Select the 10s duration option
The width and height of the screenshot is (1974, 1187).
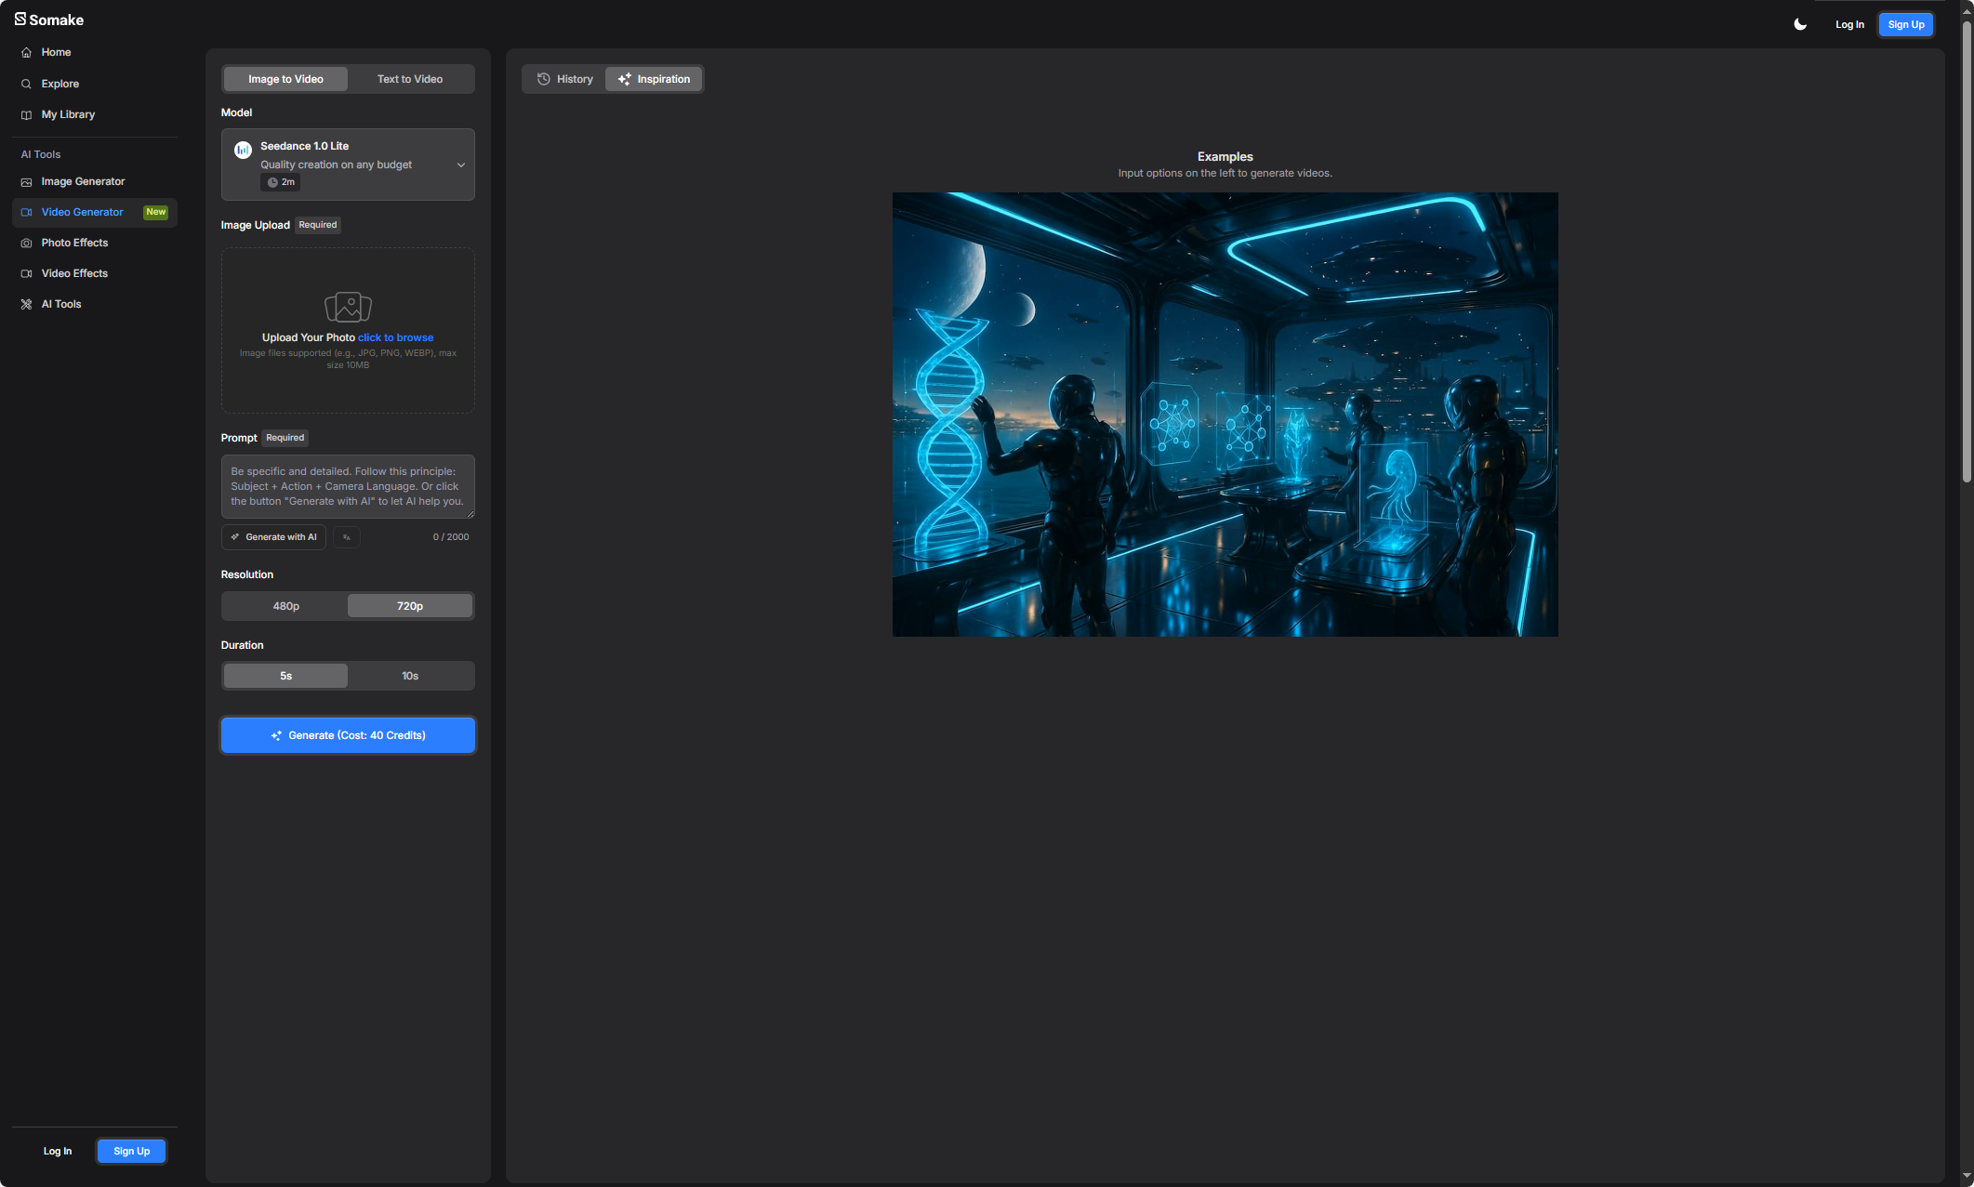point(410,676)
